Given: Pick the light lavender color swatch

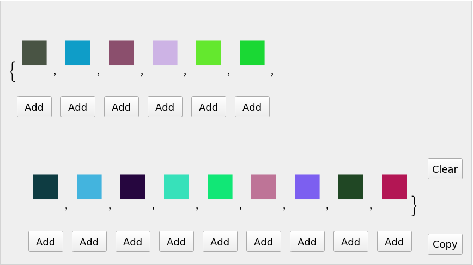Looking at the screenshot, I should tap(165, 53).
